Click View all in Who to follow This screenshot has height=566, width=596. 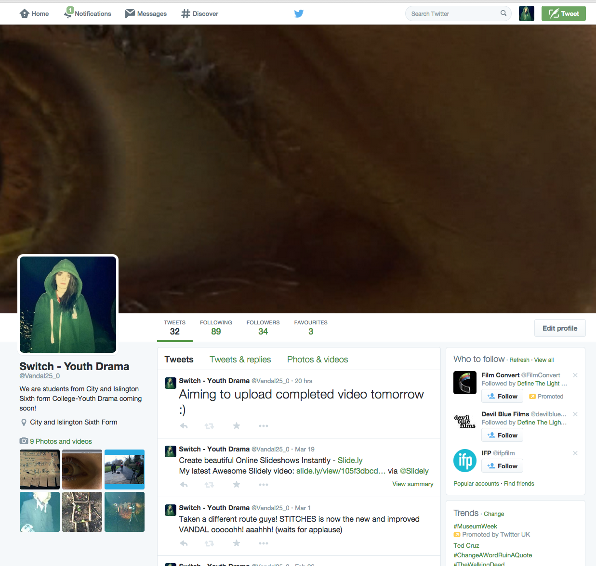(x=544, y=360)
